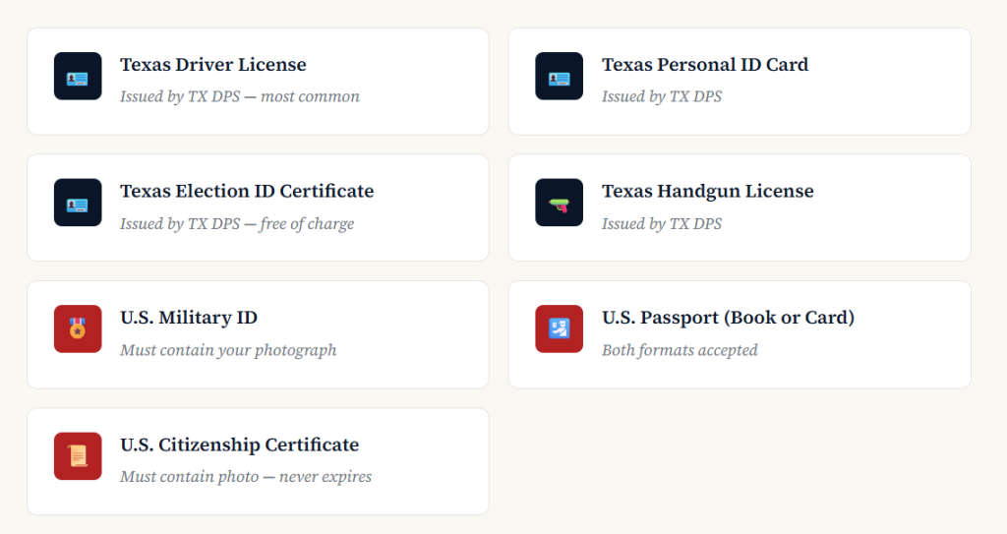Choose the U.S. Military ID title
Image resolution: width=1007 pixels, height=534 pixels.
[189, 318]
